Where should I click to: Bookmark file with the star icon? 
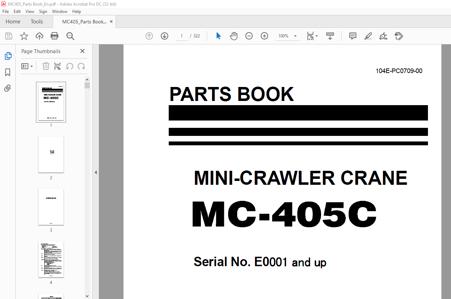point(24,36)
